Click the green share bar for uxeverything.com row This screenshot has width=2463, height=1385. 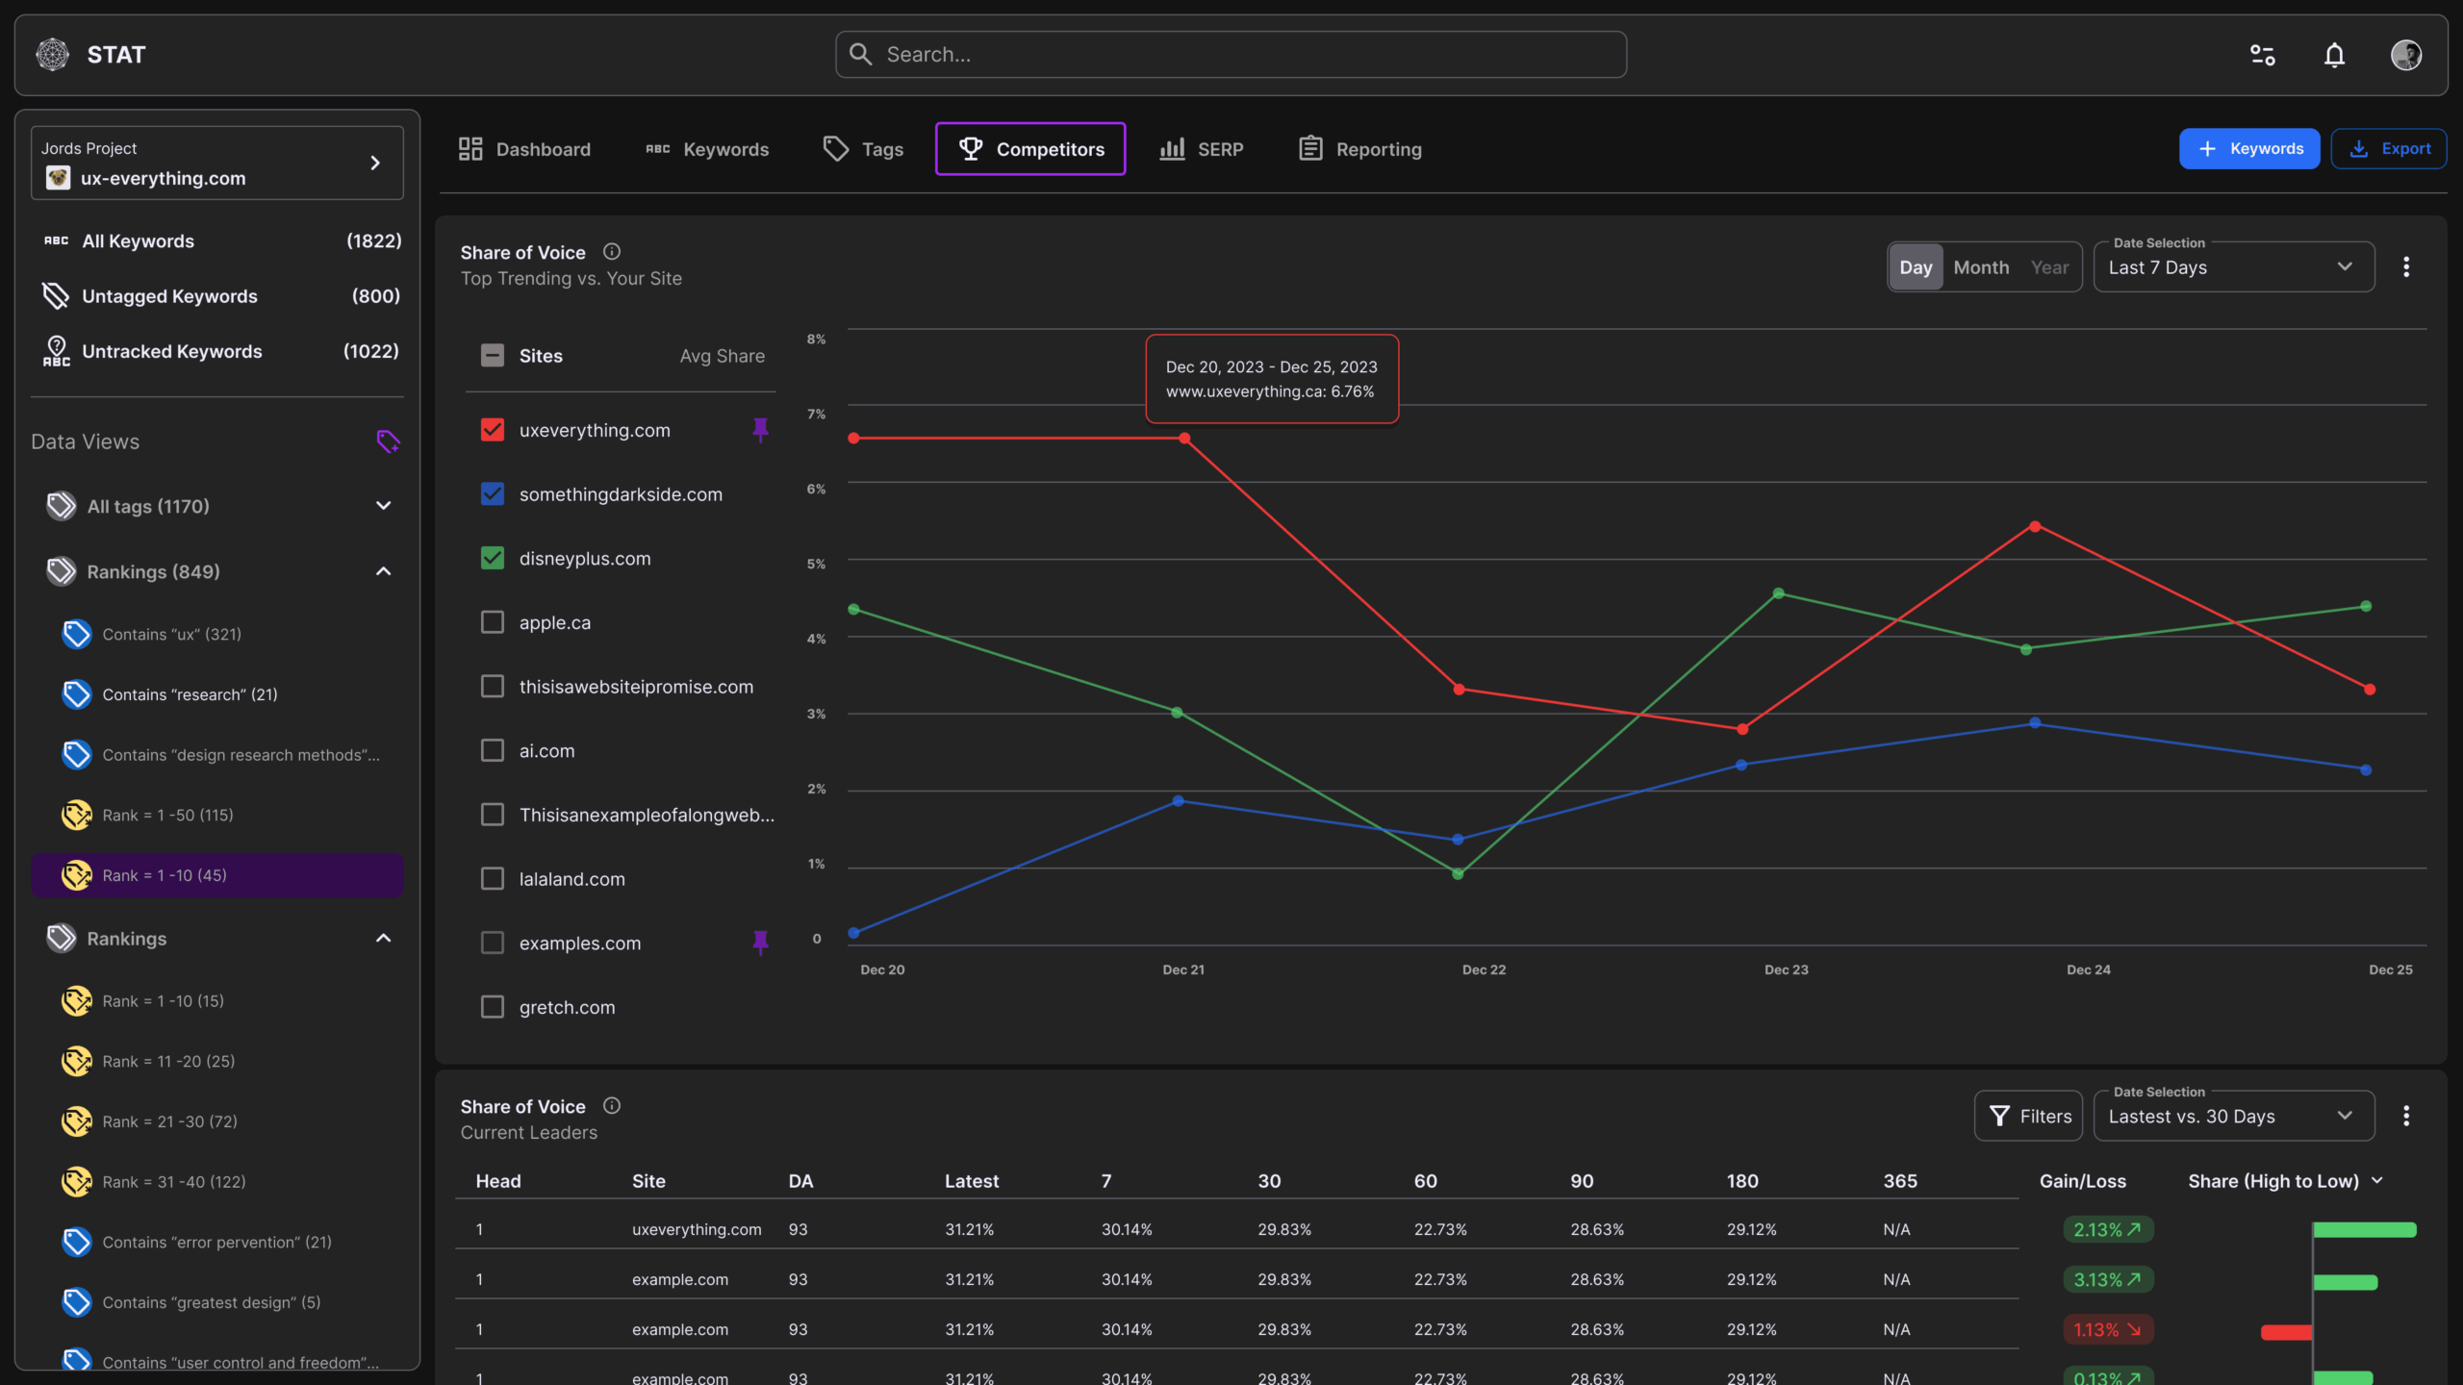coord(2365,1230)
